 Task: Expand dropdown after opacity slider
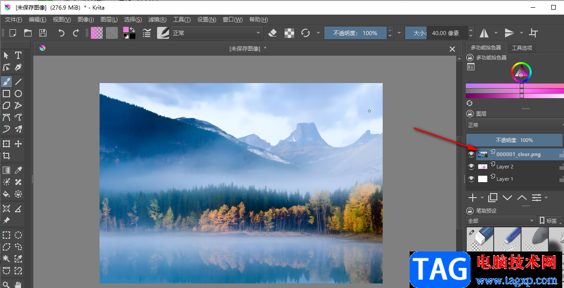[x=399, y=33]
